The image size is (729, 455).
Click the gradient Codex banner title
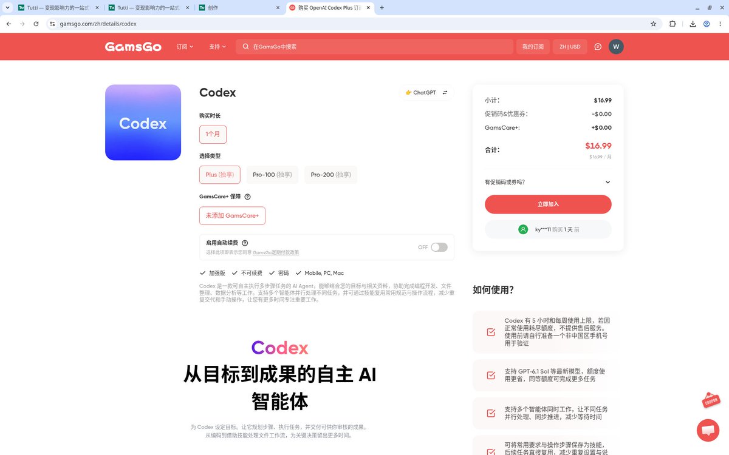pos(279,348)
